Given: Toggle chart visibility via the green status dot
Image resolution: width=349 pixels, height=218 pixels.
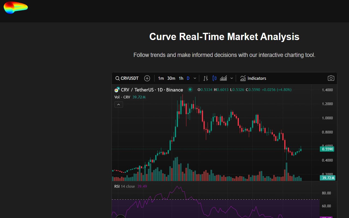Looking at the screenshot, I should pyautogui.click(x=190, y=89).
